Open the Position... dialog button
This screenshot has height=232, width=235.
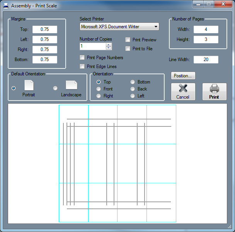click(183, 75)
